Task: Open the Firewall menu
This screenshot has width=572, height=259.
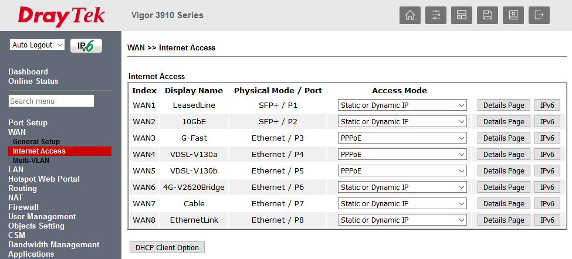Action: pyautogui.click(x=23, y=207)
